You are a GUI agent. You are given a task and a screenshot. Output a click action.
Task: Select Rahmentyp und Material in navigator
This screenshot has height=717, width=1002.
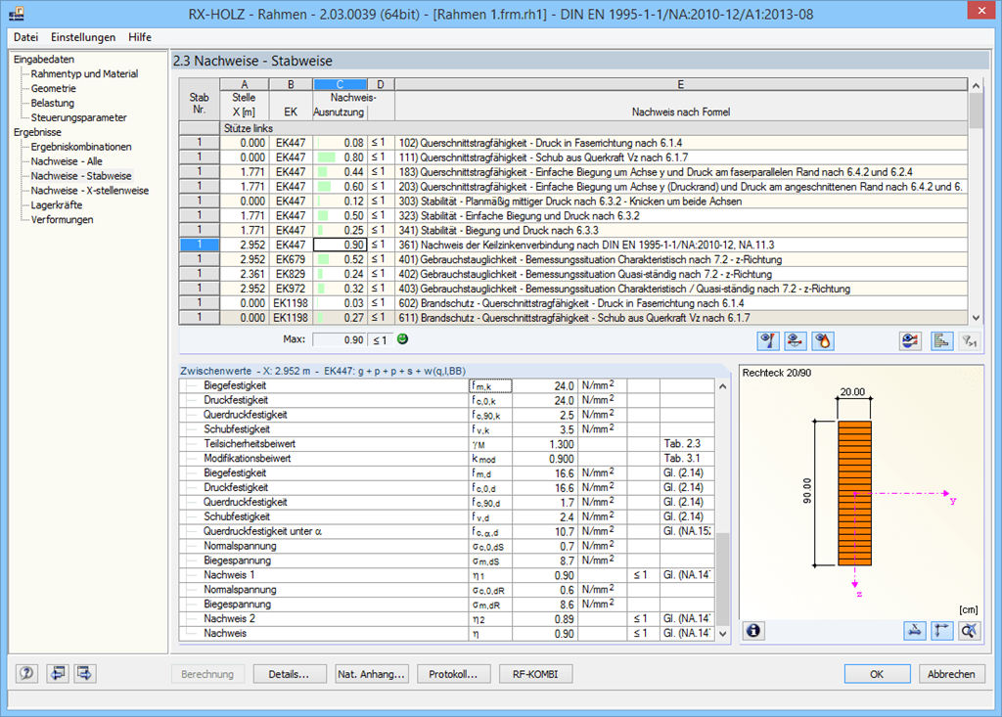84,73
